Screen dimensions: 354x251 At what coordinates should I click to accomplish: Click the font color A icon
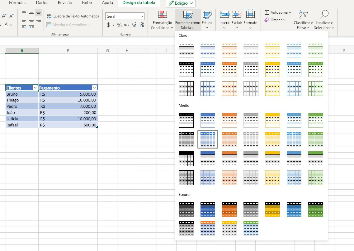6,25
